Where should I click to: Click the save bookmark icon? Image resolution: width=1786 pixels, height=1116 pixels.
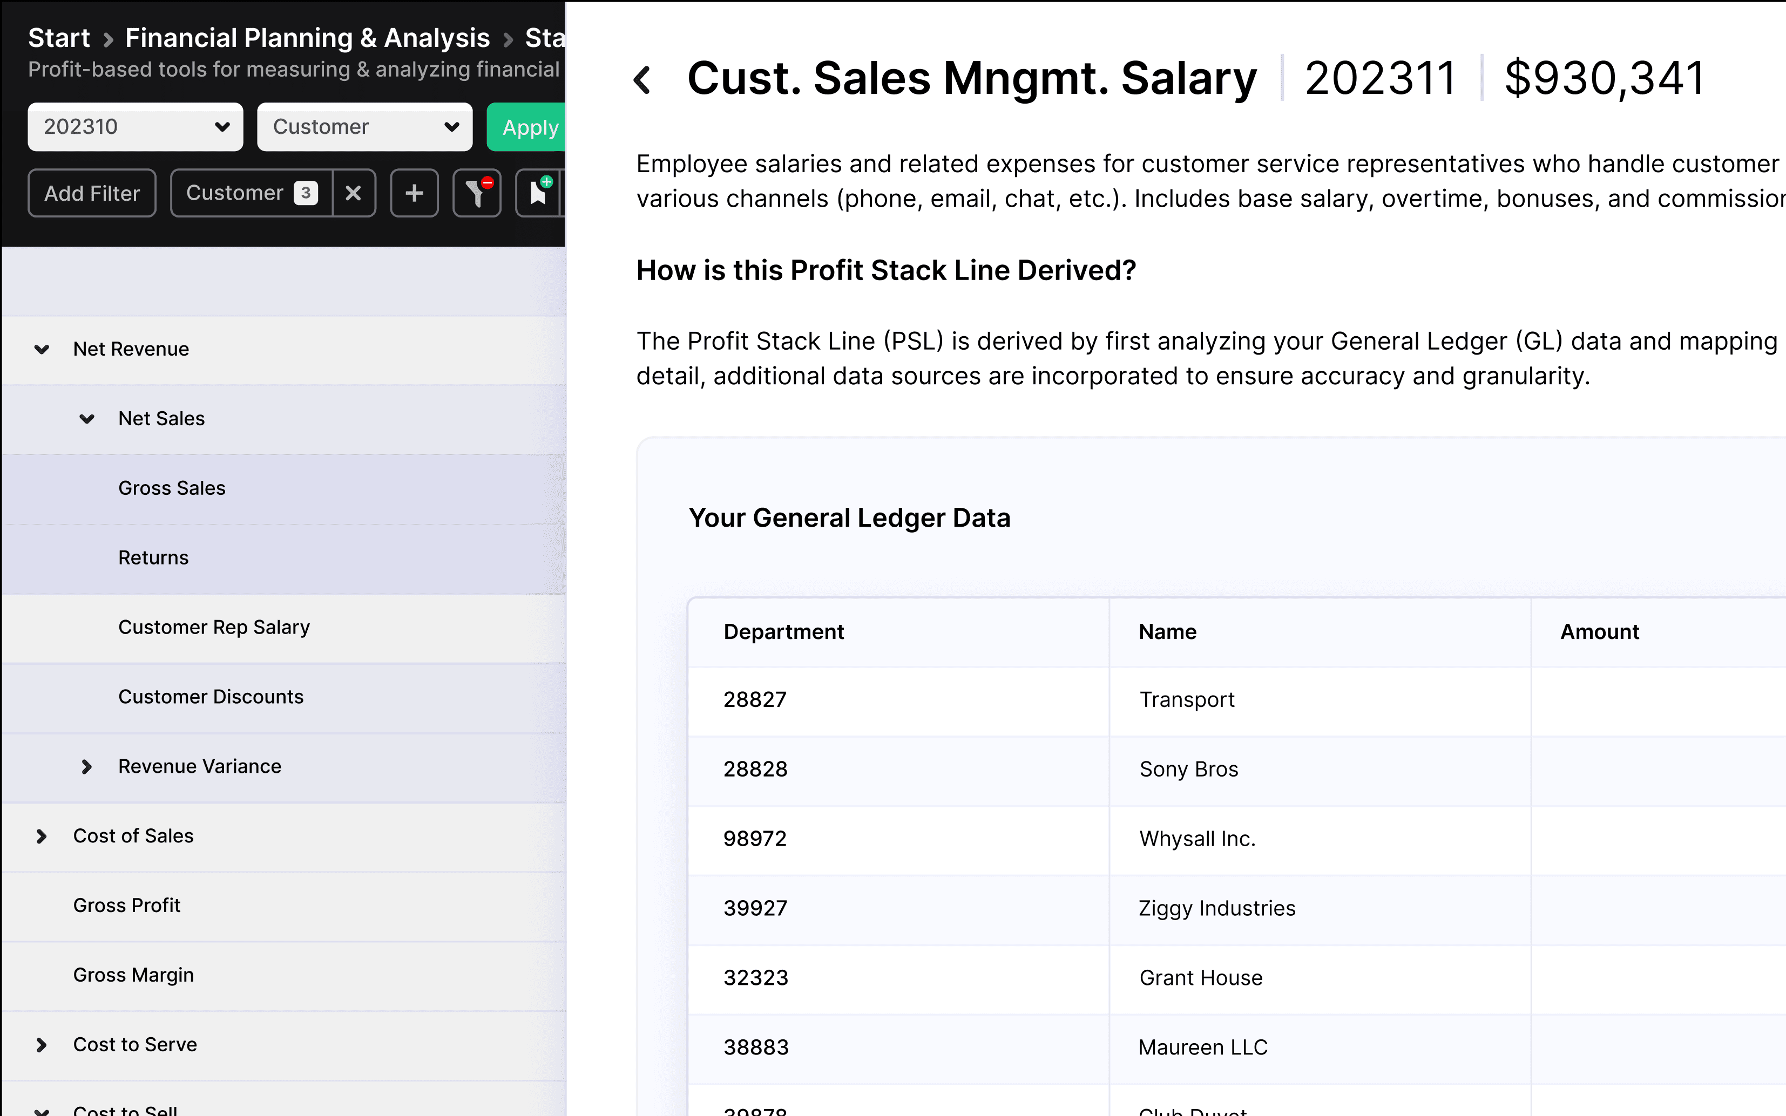coord(538,193)
